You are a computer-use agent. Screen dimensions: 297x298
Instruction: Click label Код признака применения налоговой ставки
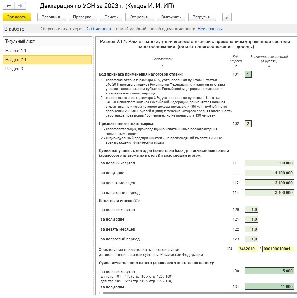[141, 74]
